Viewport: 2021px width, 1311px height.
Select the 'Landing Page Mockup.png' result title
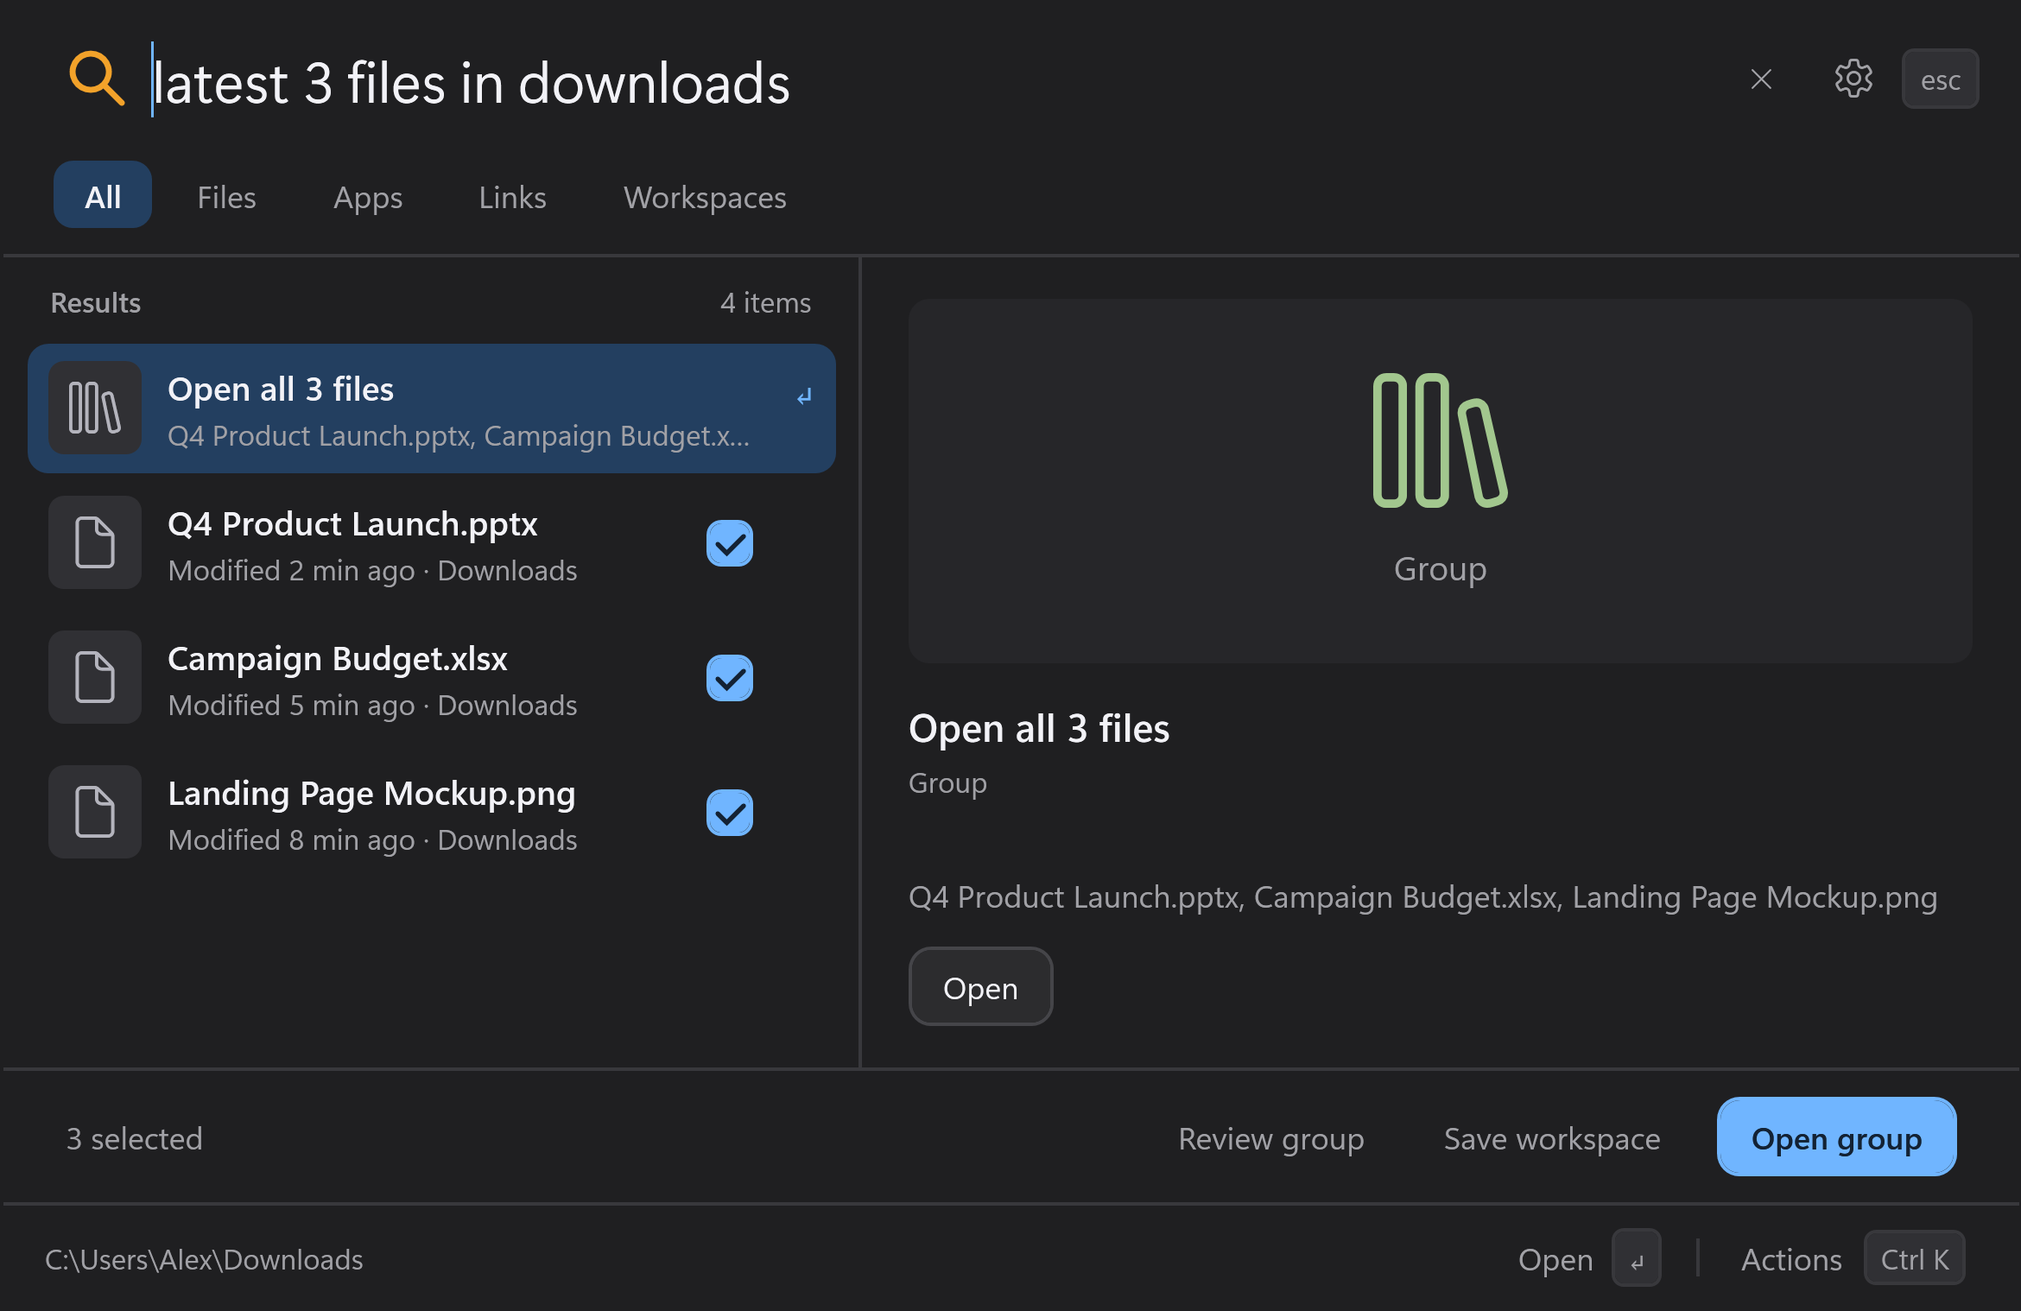tap(371, 793)
